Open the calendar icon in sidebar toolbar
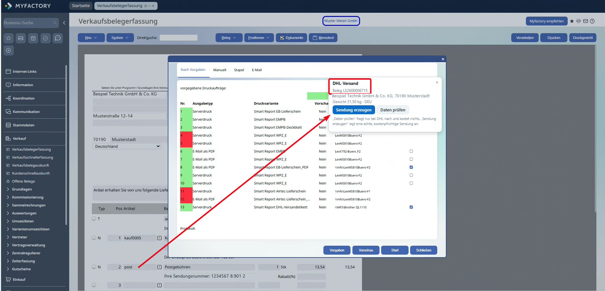Viewport: 605px width, 291px height. tap(33, 38)
